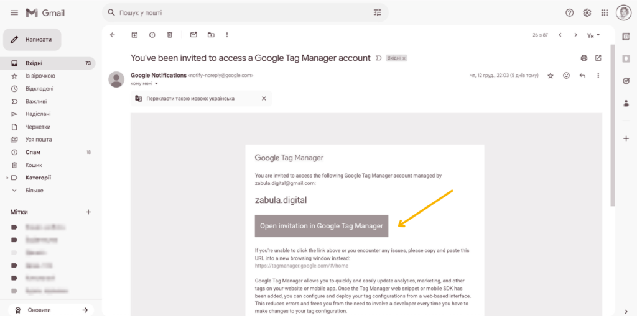
Task: Open the tagmanager.google.com link
Action: pyautogui.click(x=302, y=266)
